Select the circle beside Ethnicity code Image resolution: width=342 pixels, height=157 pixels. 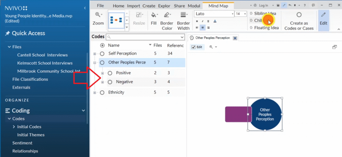(102, 92)
